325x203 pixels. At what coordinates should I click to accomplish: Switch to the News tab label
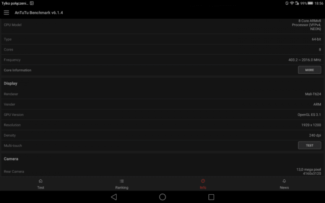click(284, 188)
